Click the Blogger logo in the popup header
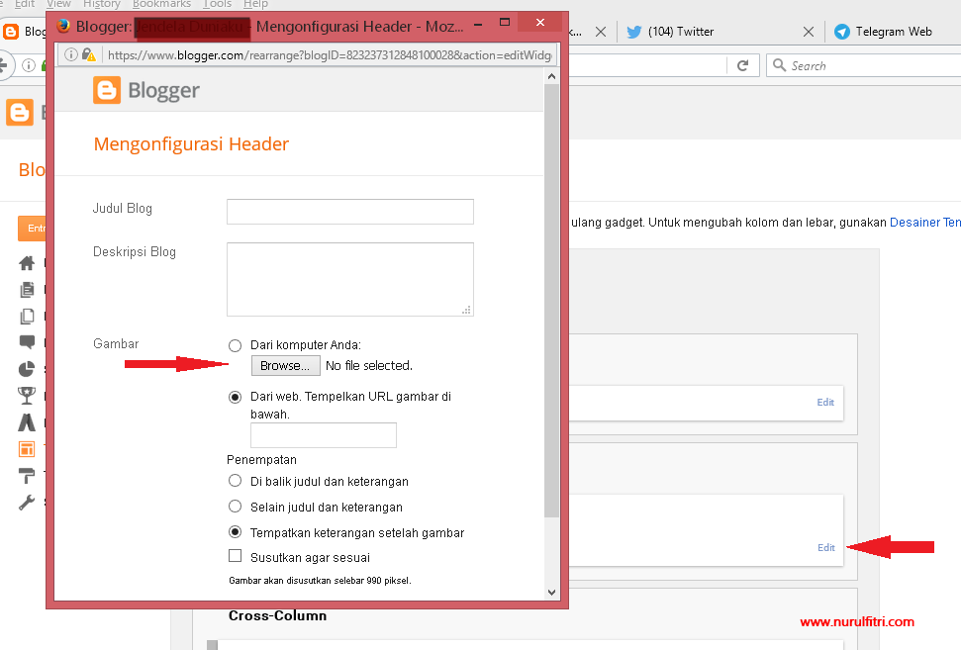This screenshot has width=961, height=650. tap(146, 91)
